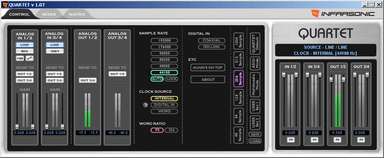Send Analog In 1/2 to OUT 3/4
Viewport: 384px width, 158px height.
[x=25, y=80]
